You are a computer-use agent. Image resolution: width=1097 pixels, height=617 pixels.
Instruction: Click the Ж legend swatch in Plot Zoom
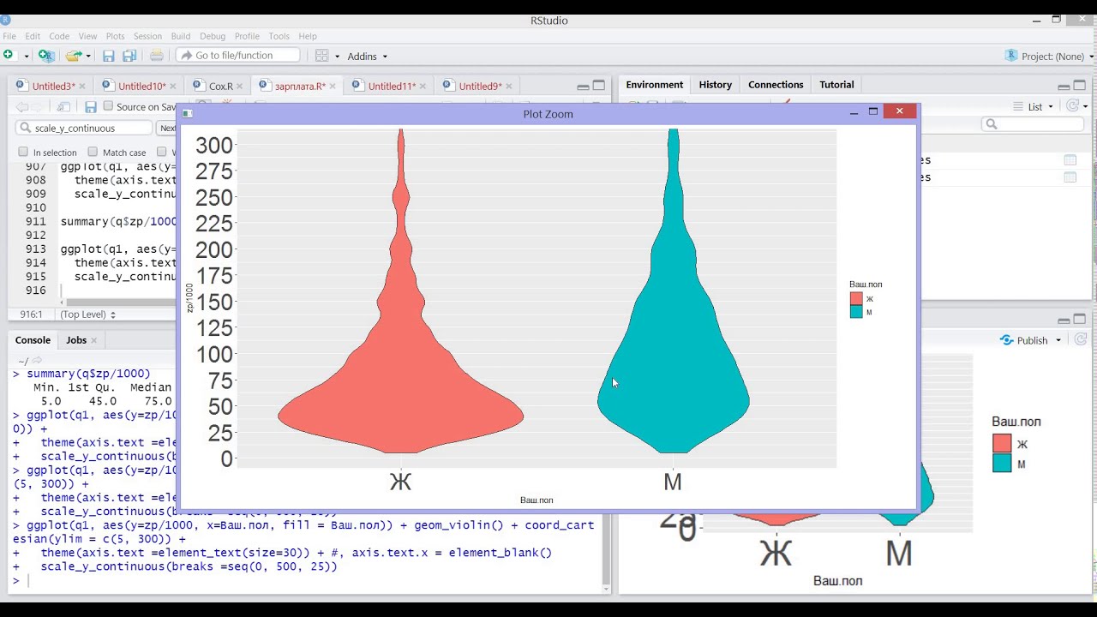(856, 299)
